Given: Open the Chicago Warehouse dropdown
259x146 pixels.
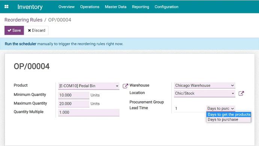Looking at the screenshot, I should pos(205,85).
